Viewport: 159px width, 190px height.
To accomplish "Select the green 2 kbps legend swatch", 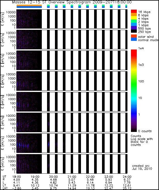I will pos(134,21).
